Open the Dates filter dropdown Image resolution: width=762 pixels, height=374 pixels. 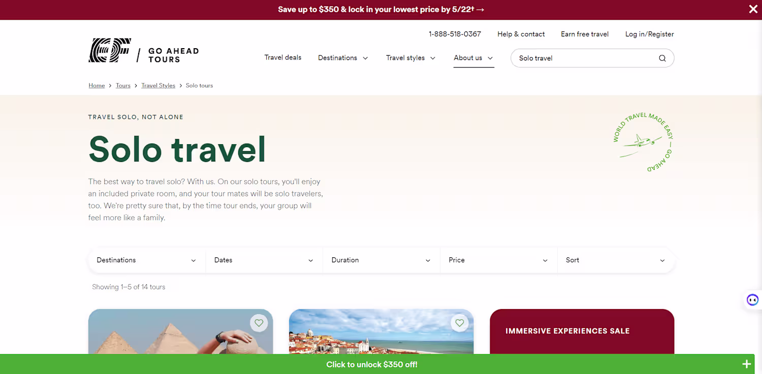pyautogui.click(x=264, y=260)
